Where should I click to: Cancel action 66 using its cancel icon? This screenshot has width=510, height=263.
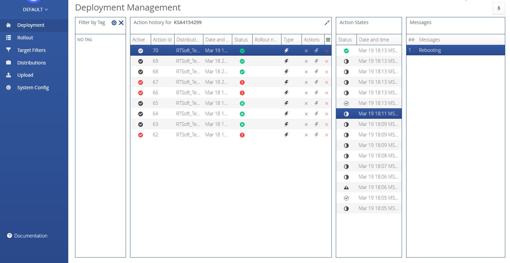(x=306, y=93)
